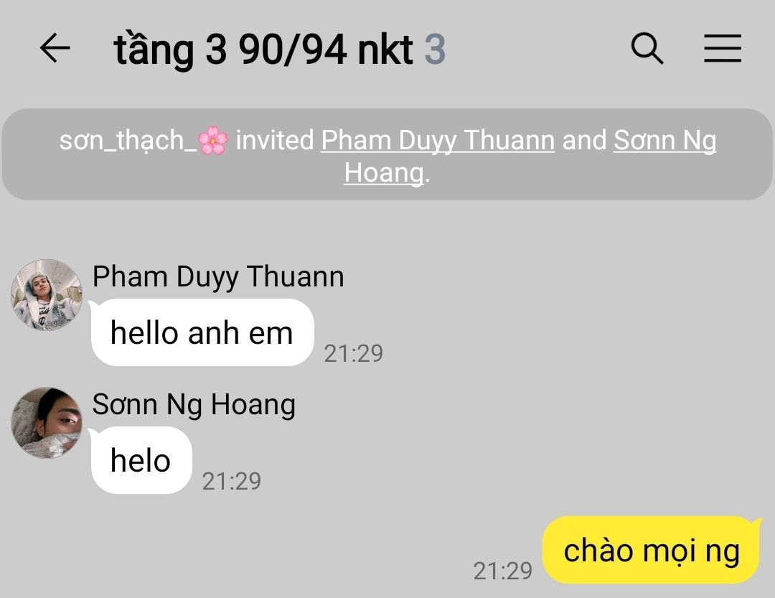Viewport: 775px width, 598px height.
Task: Select the yellow 'chào mọi ng' bubble
Action: (652, 550)
